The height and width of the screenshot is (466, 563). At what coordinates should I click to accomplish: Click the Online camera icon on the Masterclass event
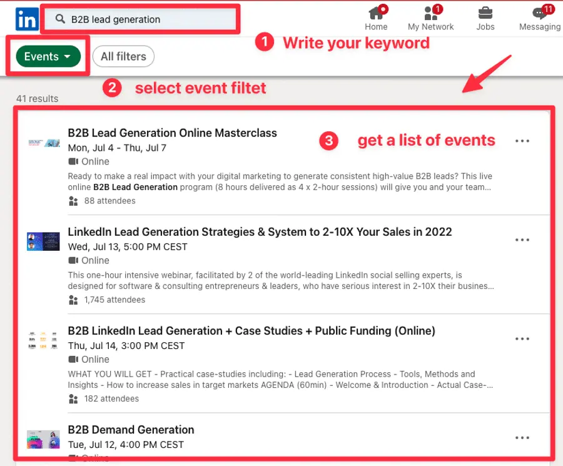pos(73,161)
